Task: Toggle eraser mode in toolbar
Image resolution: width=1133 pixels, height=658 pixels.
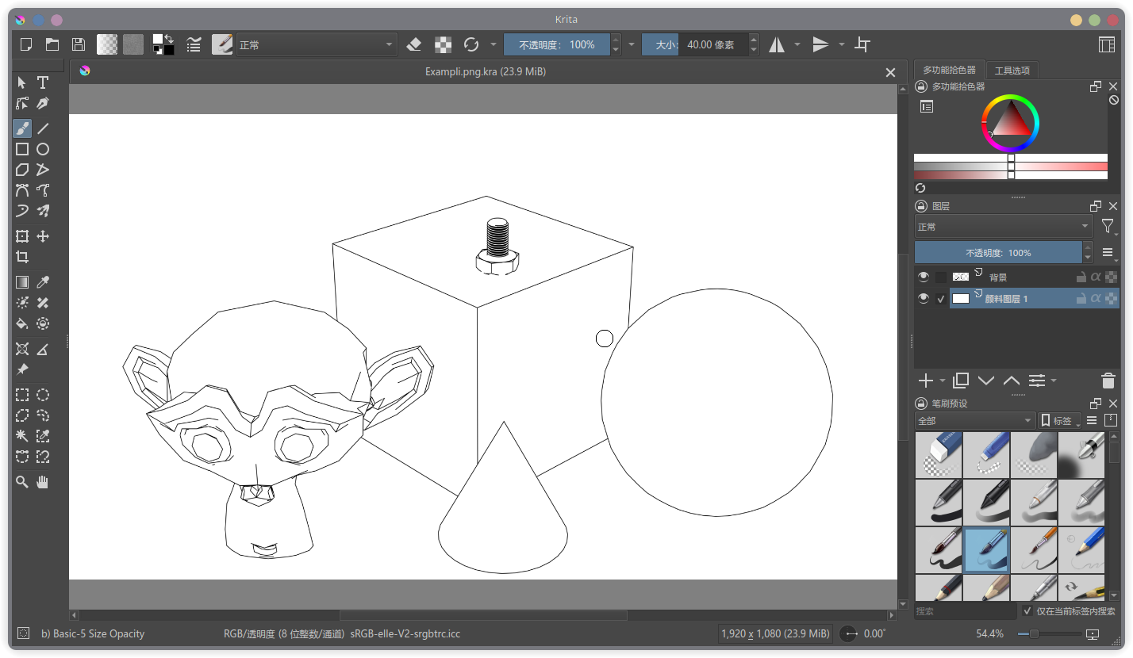Action: [x=413, y=44]
